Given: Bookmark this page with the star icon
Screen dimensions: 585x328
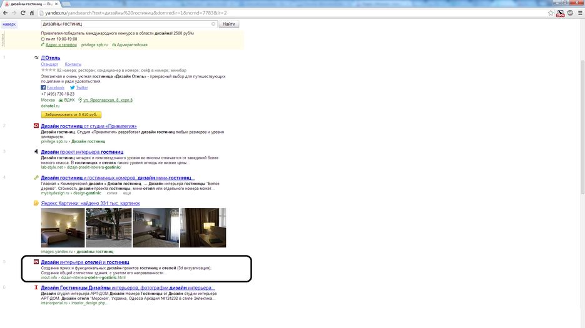Looking at the screenshot, I should pos(551,12).
